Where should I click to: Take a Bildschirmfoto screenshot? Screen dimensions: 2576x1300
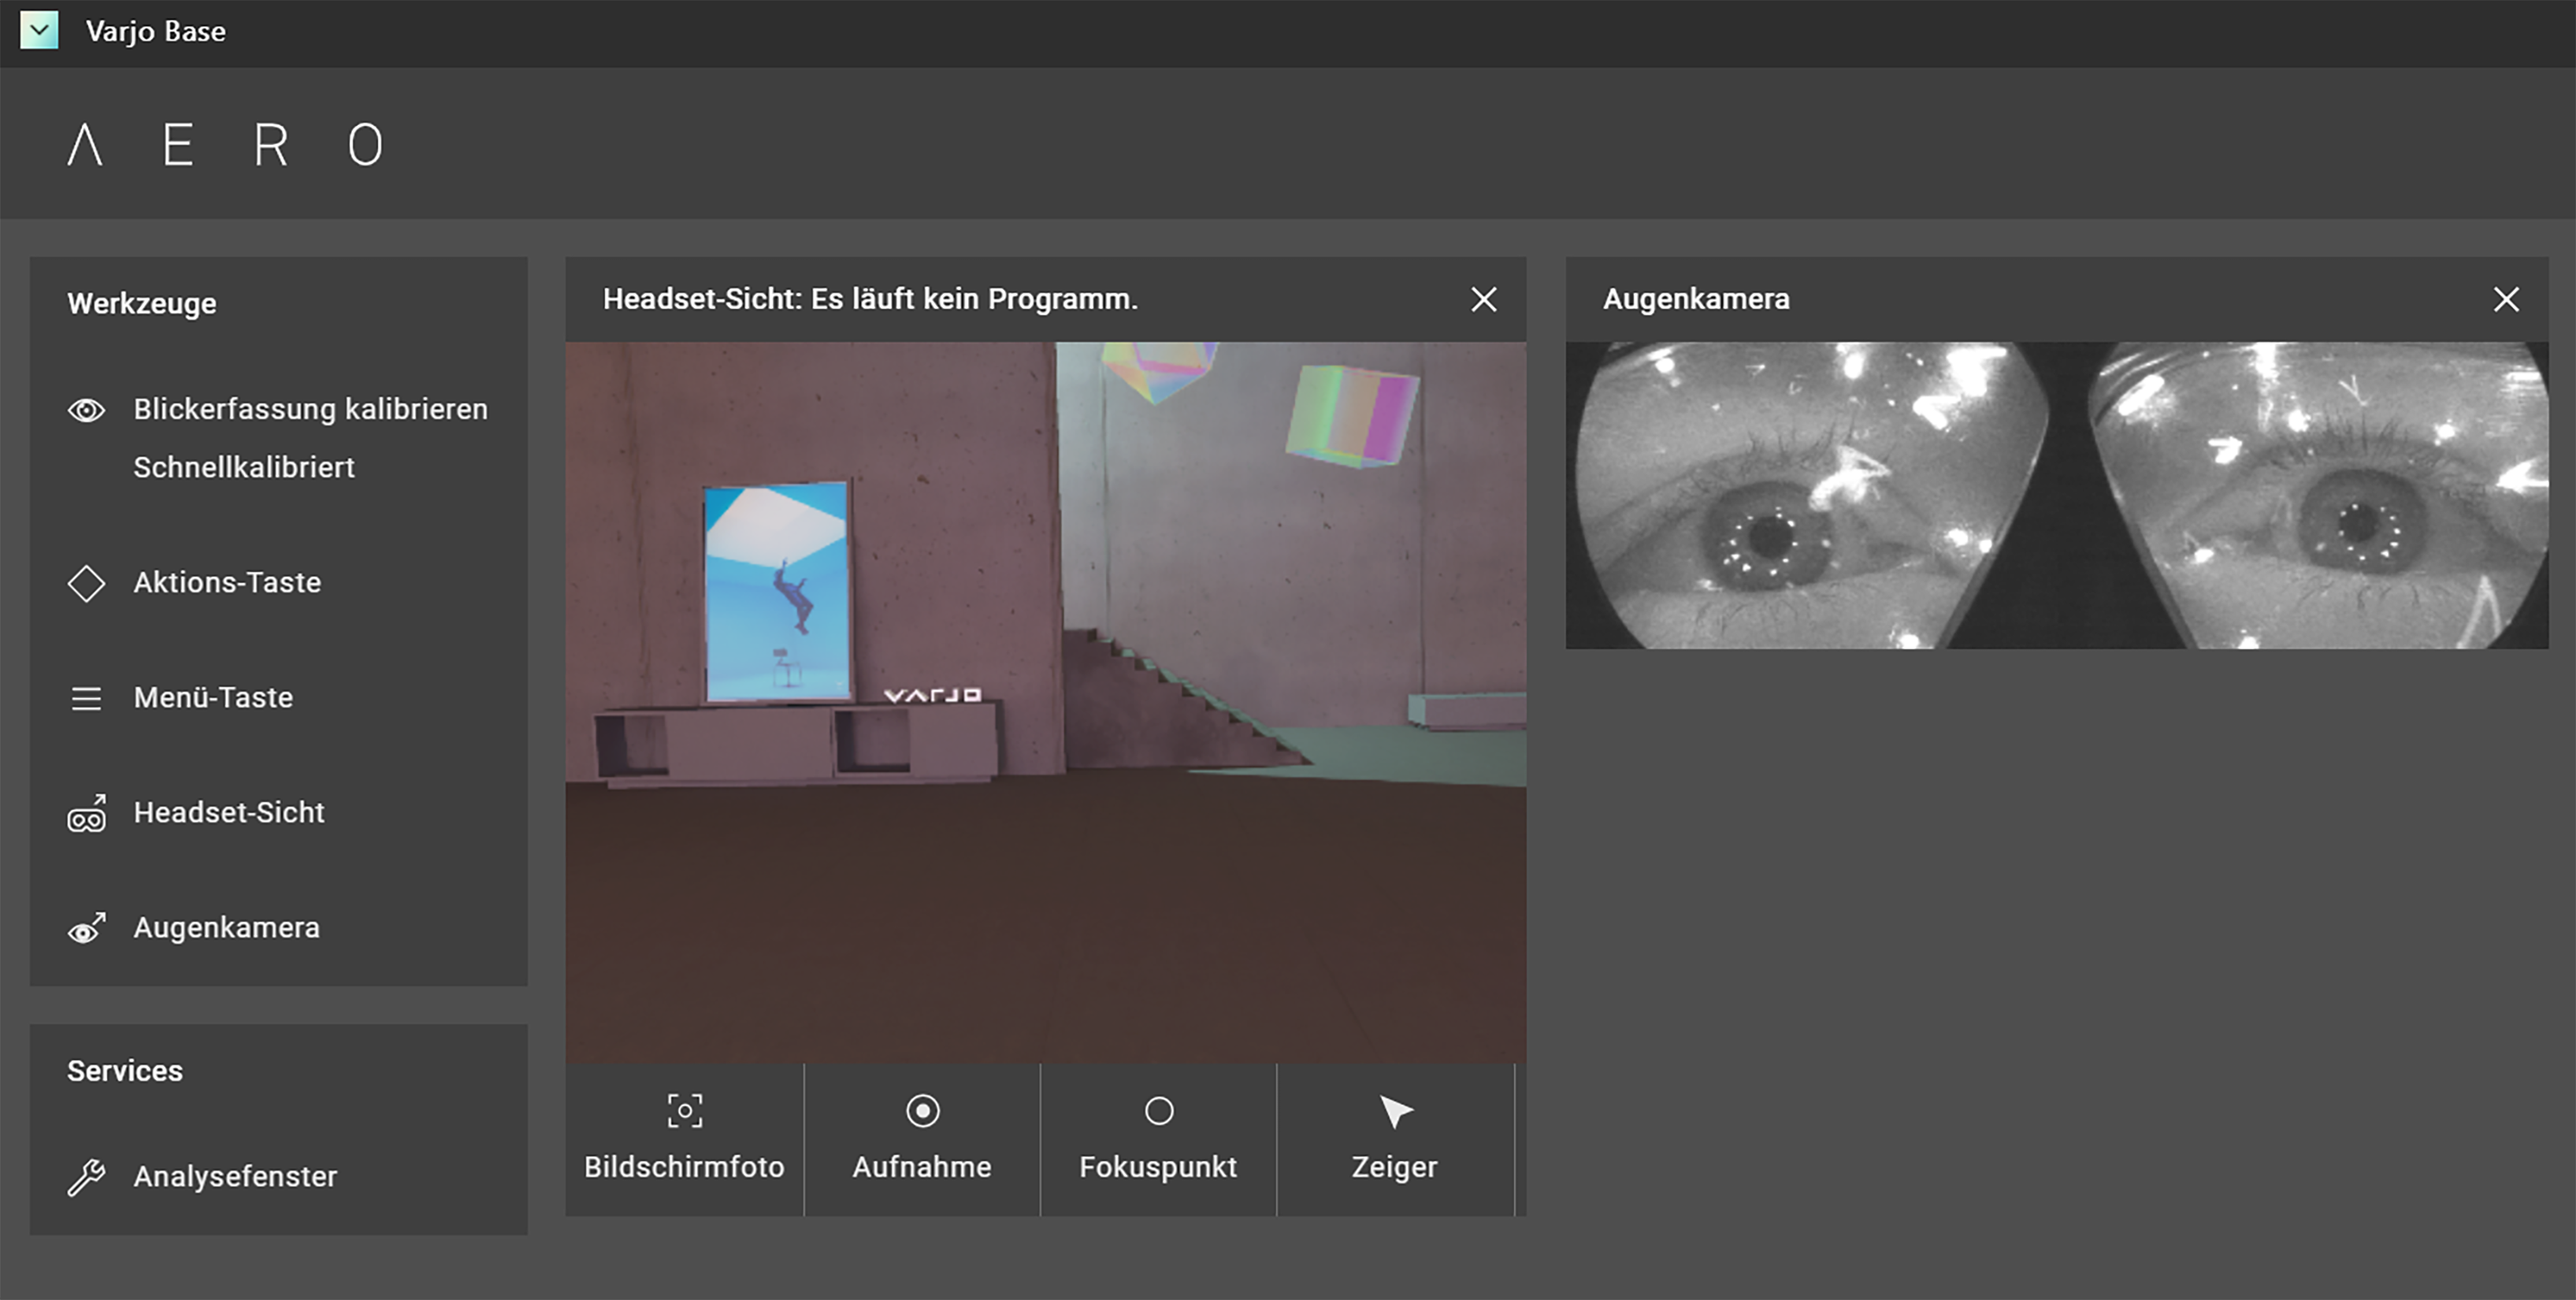pos(684,1139)
